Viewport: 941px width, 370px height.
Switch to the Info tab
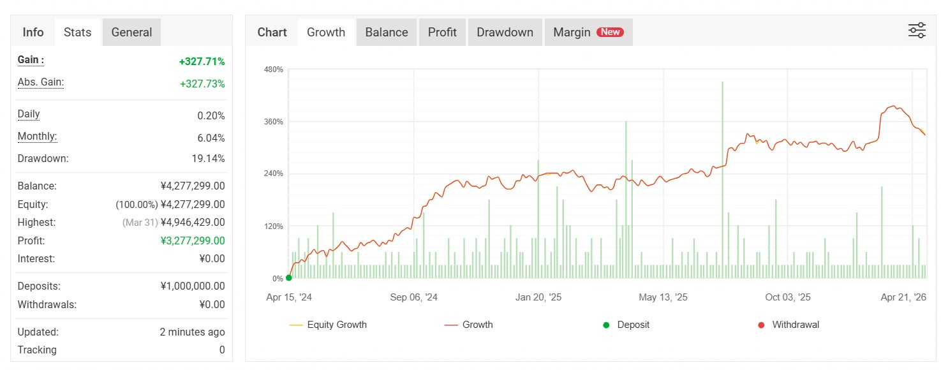(x=33, y=32)
